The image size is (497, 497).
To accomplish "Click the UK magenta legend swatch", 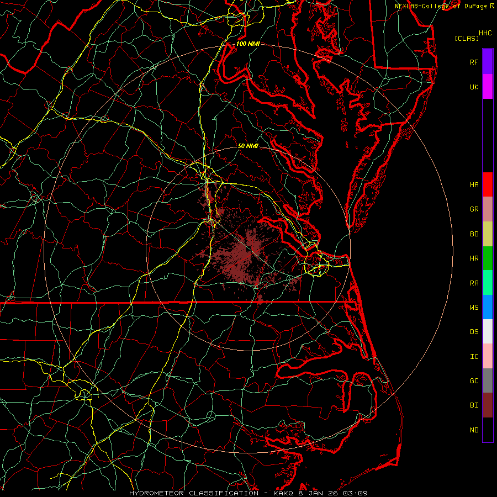I will coord(488,87).
